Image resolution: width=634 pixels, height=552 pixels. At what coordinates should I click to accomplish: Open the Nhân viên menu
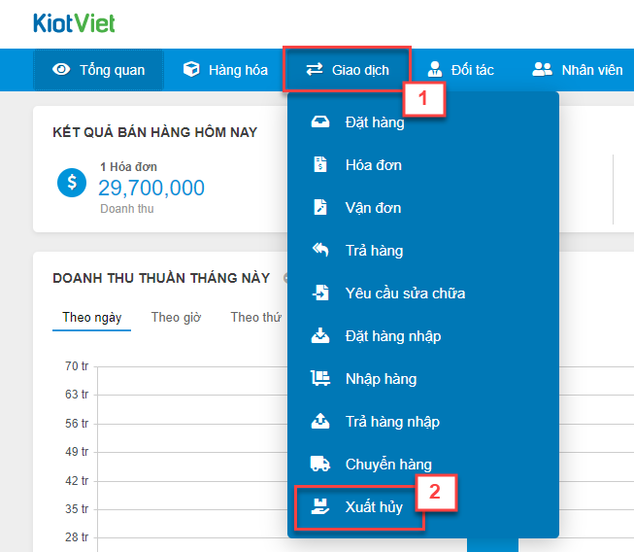point(578,70)
